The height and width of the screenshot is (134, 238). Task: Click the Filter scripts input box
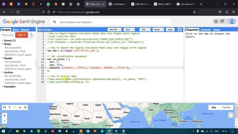tap(7, 35)
